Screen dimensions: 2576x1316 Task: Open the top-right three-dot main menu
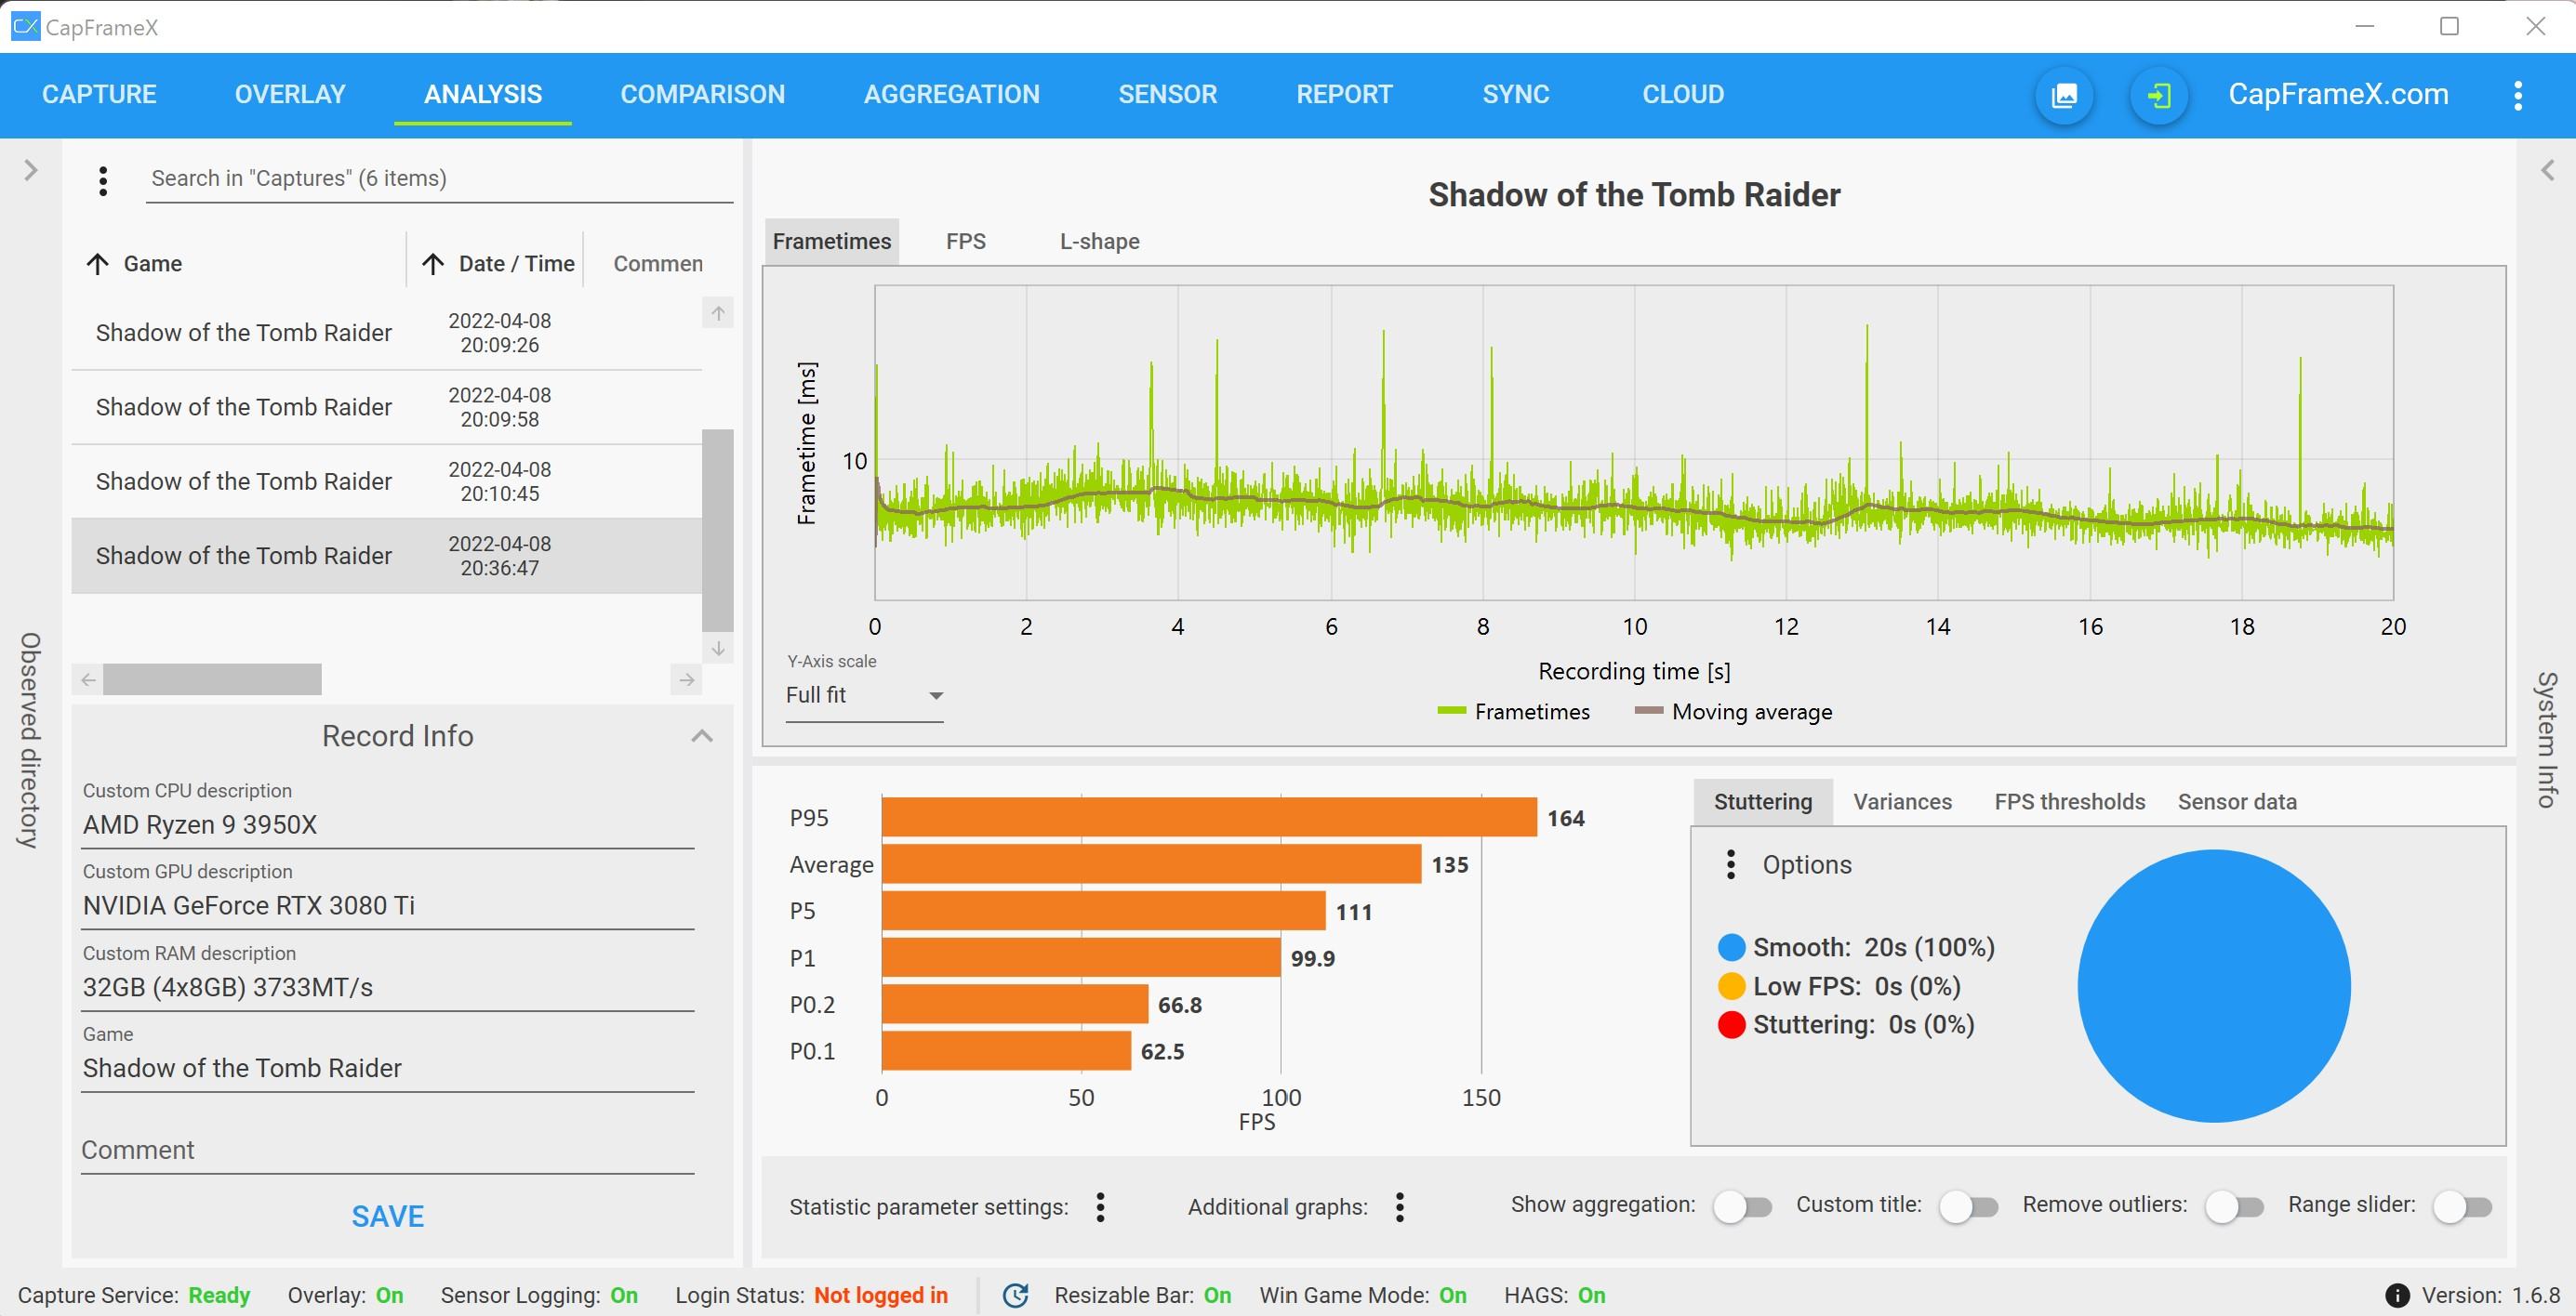pyautogui.click(x=2518, y=96)
